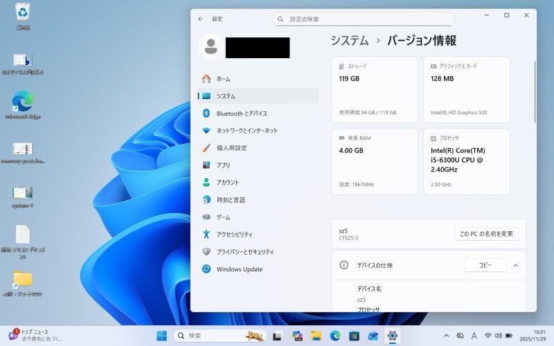Select the Microsoft Edge desktop shortcut
554x346 pixels.
coord(23,104)
